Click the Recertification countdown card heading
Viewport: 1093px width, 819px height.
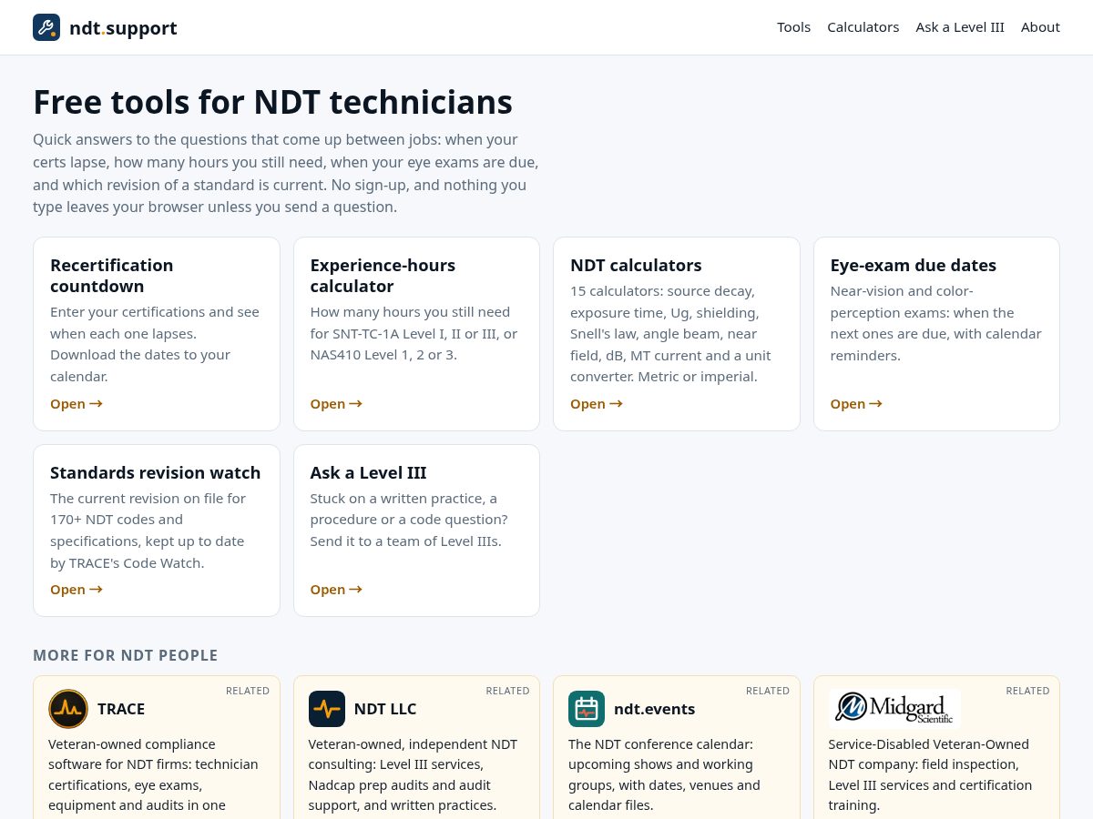[112, 276]
